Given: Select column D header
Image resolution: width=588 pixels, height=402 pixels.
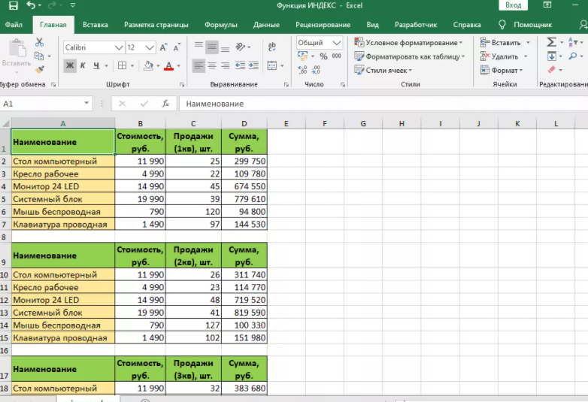Looking at the screenshot, I should tap(244, 123).
